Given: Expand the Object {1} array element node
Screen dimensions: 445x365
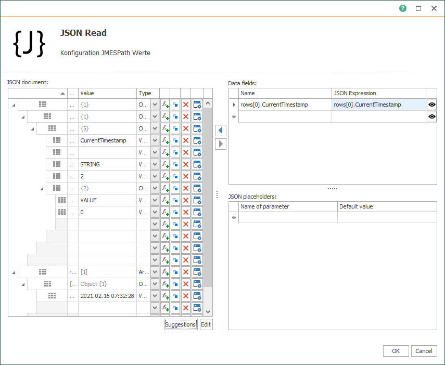Looking at the screenshot, I should point(22,284).
